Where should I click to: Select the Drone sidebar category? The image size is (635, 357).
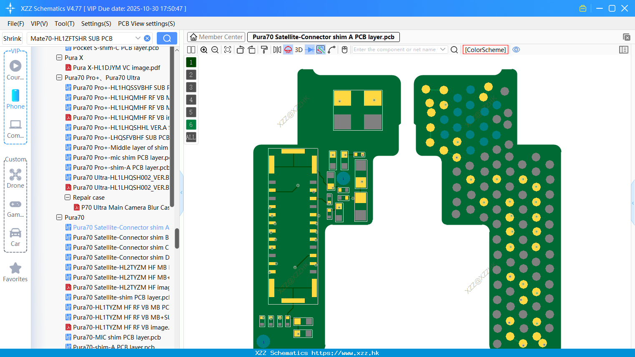pos(15,178)
